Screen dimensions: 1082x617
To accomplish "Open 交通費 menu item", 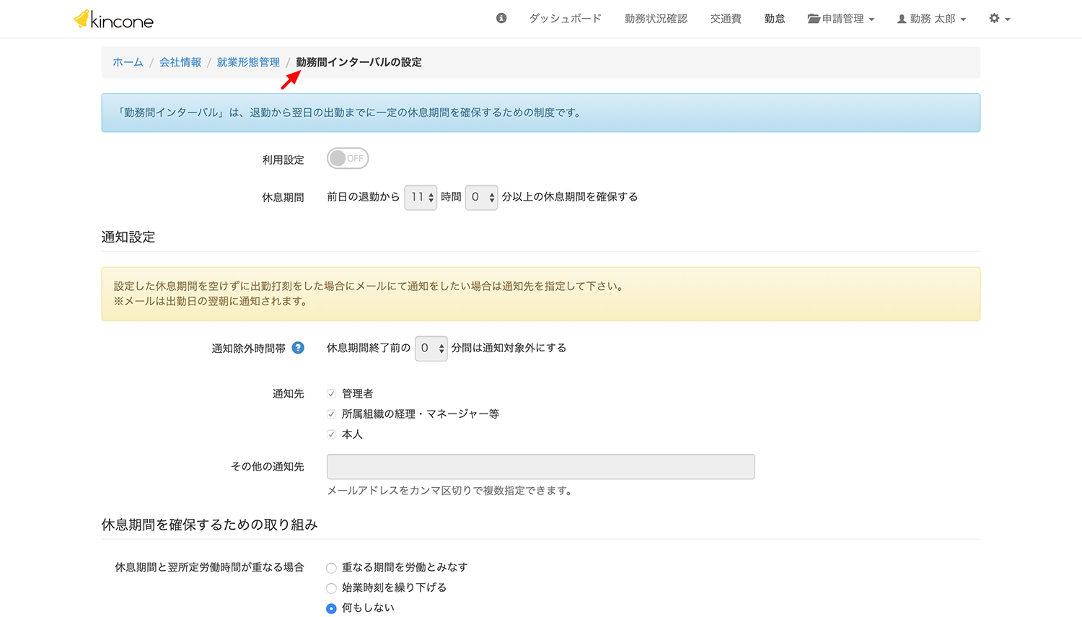I will (726, 19).
